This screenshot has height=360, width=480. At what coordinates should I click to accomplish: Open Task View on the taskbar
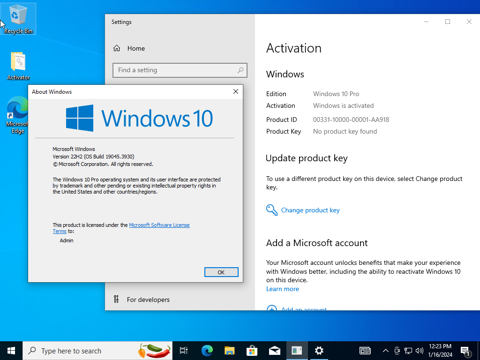click(x=184, y=351)
